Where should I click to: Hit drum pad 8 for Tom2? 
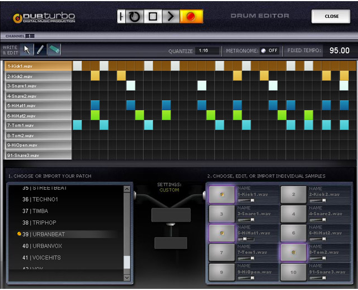(294, 253)
